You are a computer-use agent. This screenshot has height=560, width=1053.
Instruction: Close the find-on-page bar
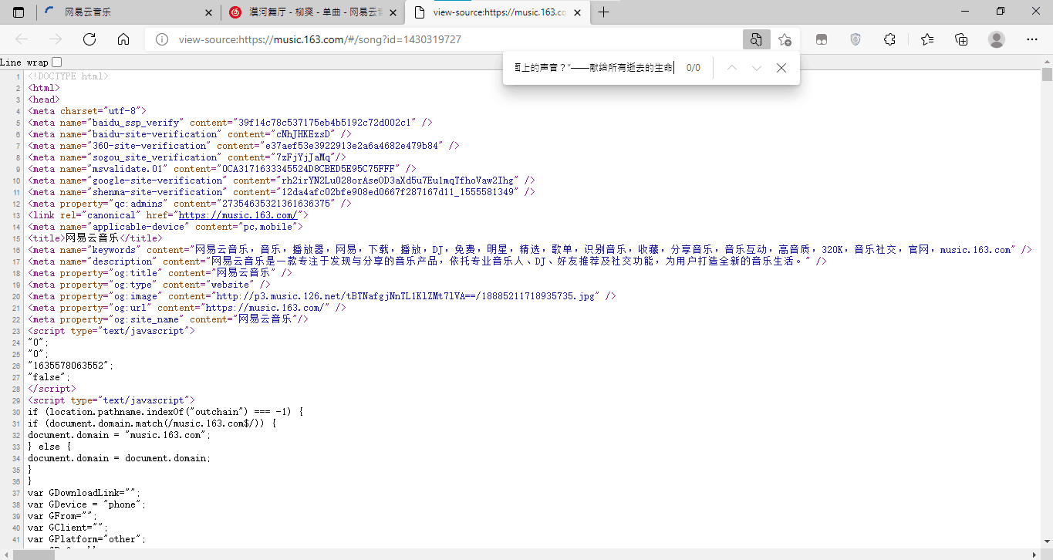pos(781,68)
